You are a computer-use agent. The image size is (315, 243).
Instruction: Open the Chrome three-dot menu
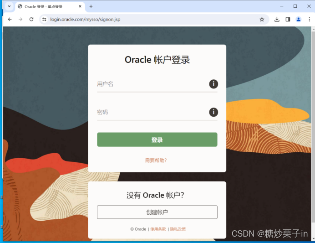(310, 19)
